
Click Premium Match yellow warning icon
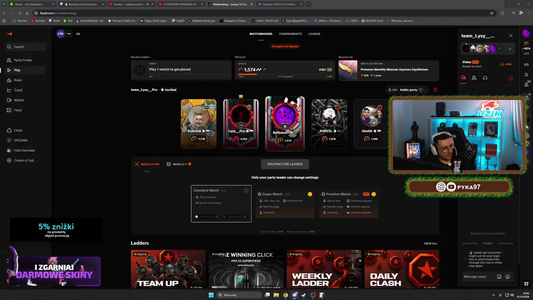click(374, 194)
